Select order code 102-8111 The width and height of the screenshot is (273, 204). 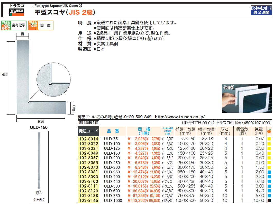tap(89, 186)
